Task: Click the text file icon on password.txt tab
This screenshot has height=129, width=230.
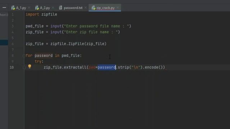Action: (x=60, y=8)
